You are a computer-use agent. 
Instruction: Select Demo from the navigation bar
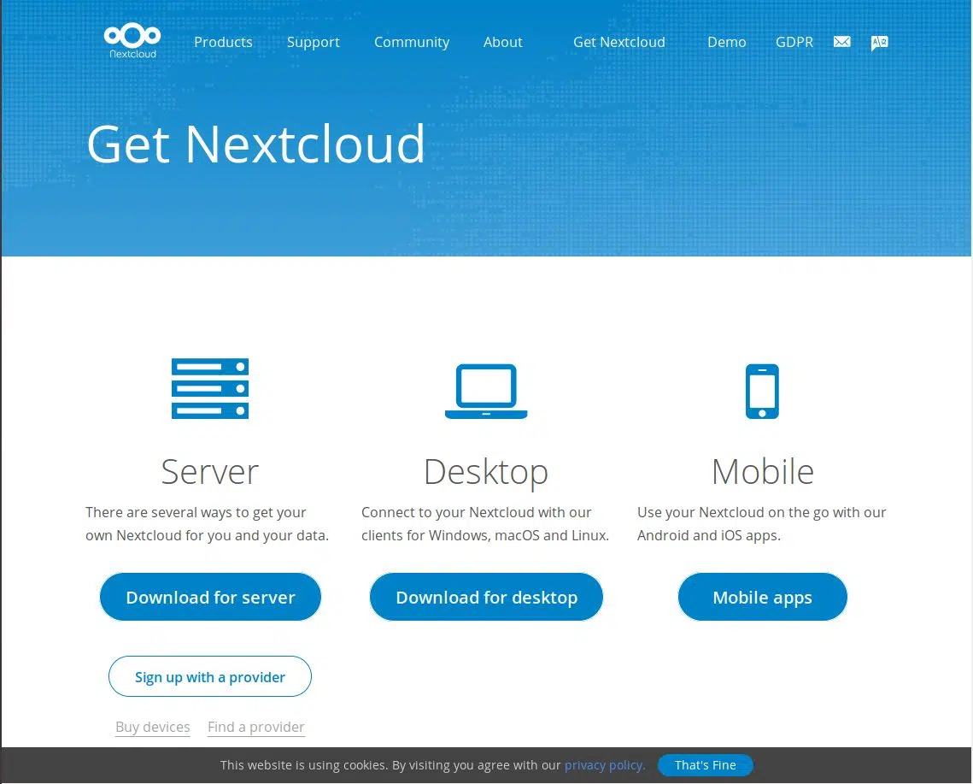[726, 42]
